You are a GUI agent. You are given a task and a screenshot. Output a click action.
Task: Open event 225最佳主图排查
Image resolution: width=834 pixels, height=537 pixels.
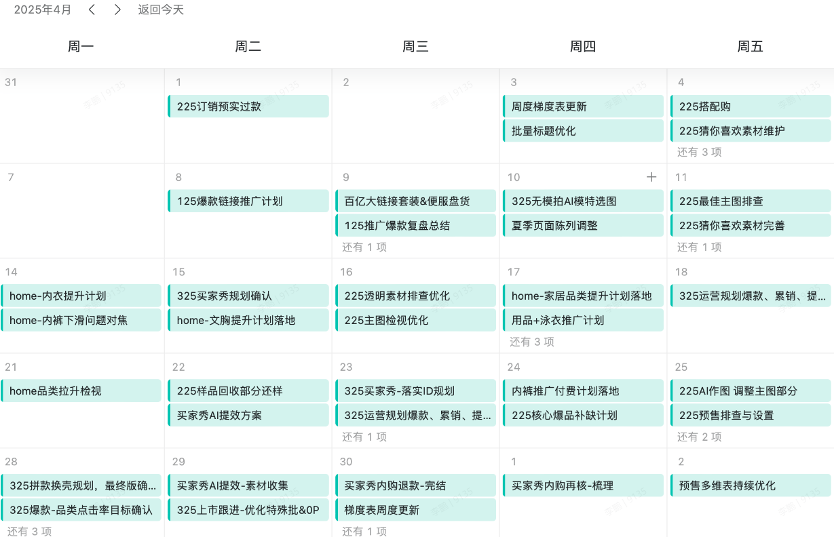click(x=751, y=201)
